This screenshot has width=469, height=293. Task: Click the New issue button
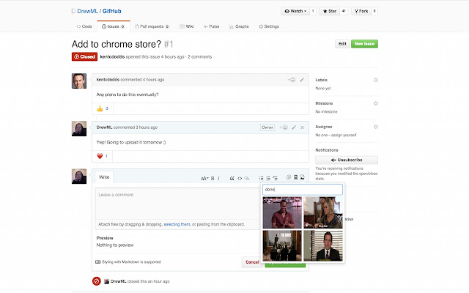[x=364, y=44]
